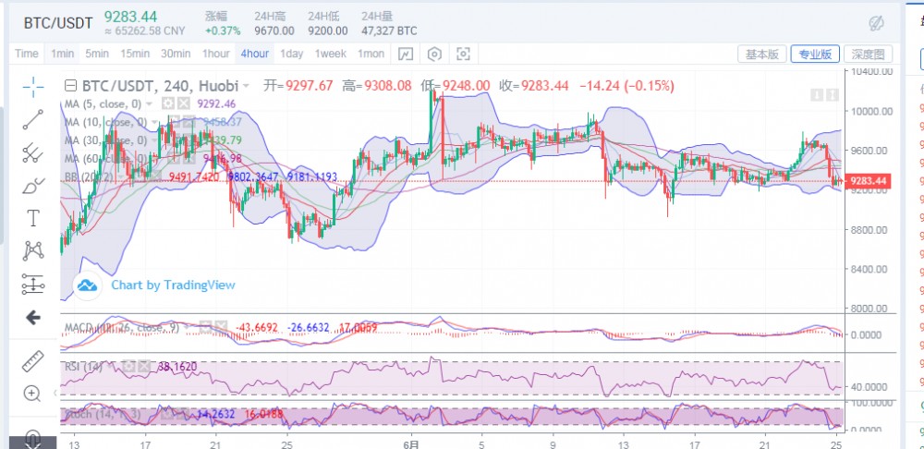Open MA (10, close, 0) dropdown arrow
This screenshot has height=449, width=924.
pyautogui.click(x=153, y=122)
